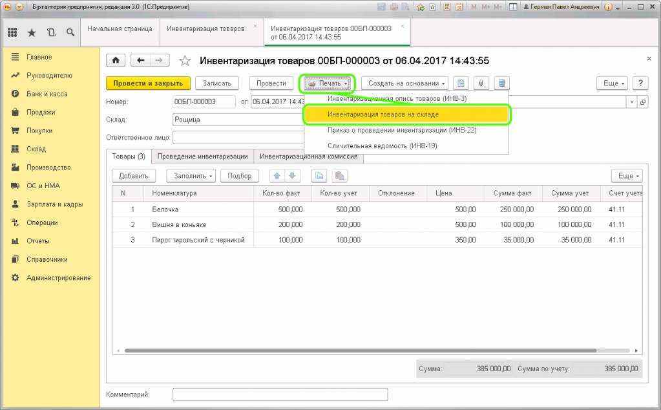Open attached files paperclip icon
This screenshot has width=661, height=410.
[x=481, y=83]
